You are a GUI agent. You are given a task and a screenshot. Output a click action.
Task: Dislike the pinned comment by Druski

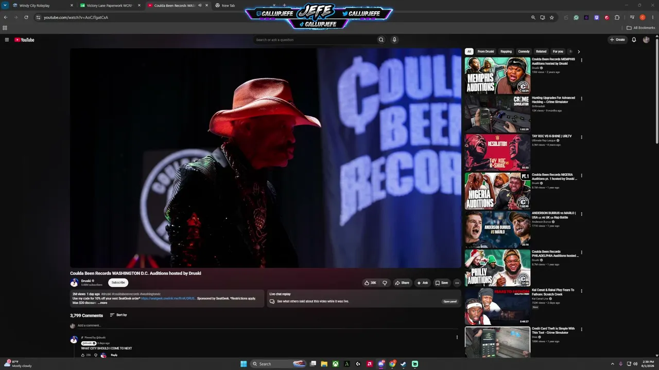click(96, 355)
